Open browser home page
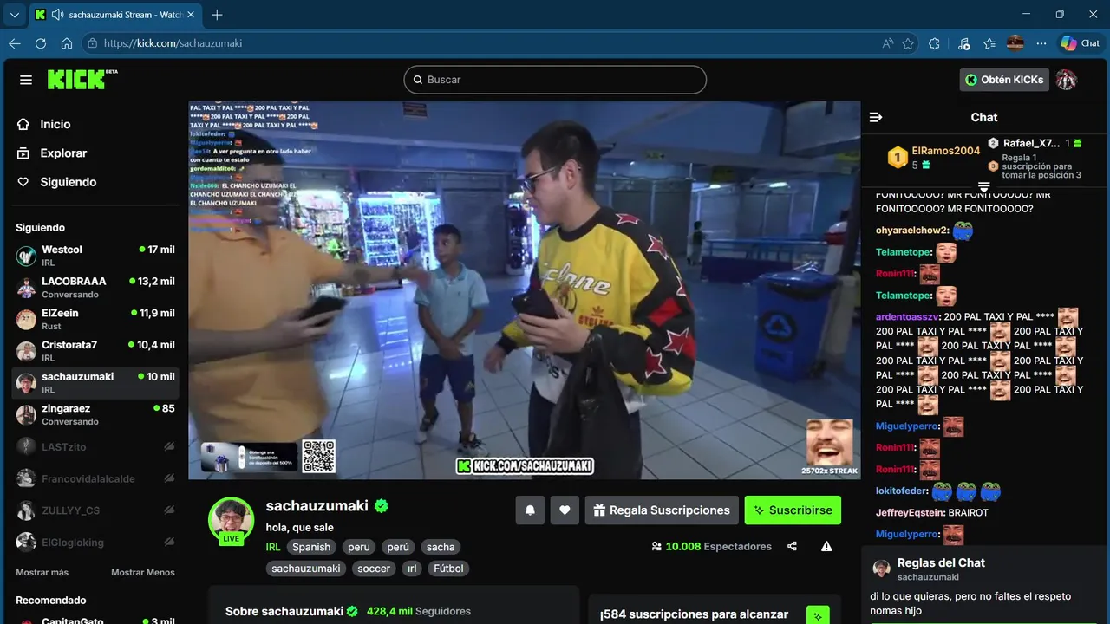 coord(67,43)
